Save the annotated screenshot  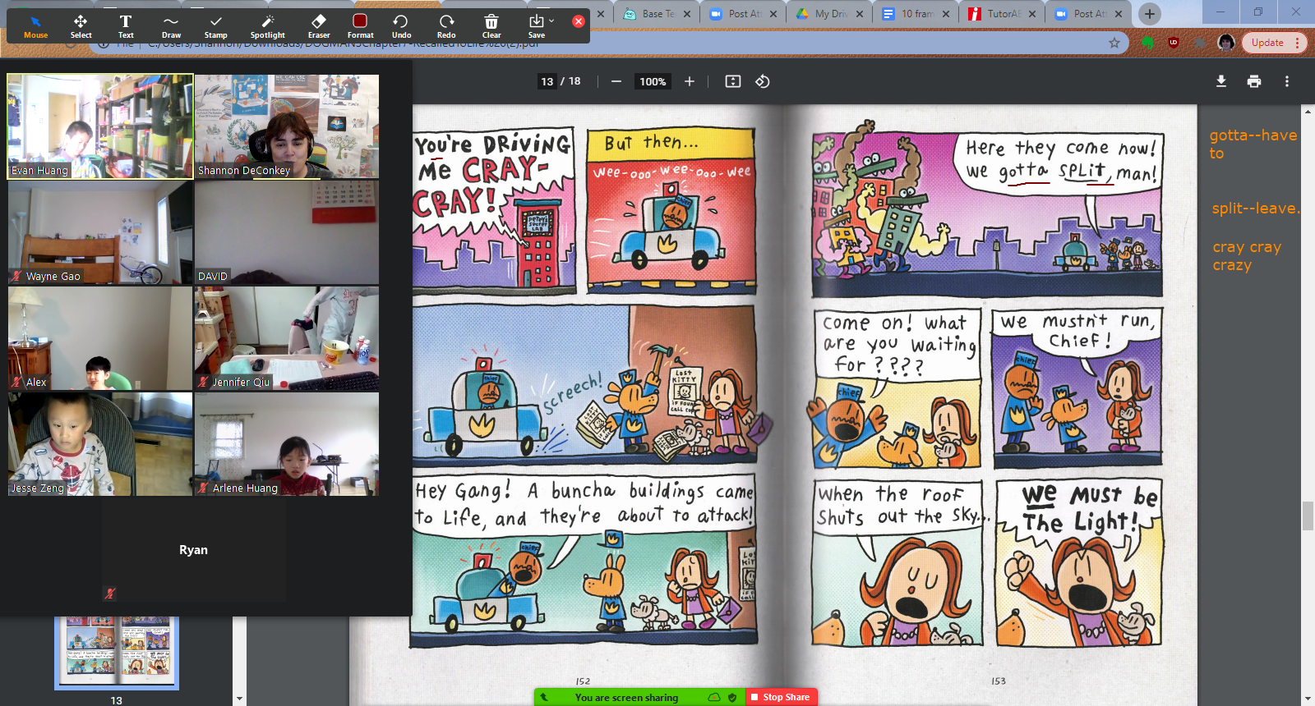(x=536, y=26)
